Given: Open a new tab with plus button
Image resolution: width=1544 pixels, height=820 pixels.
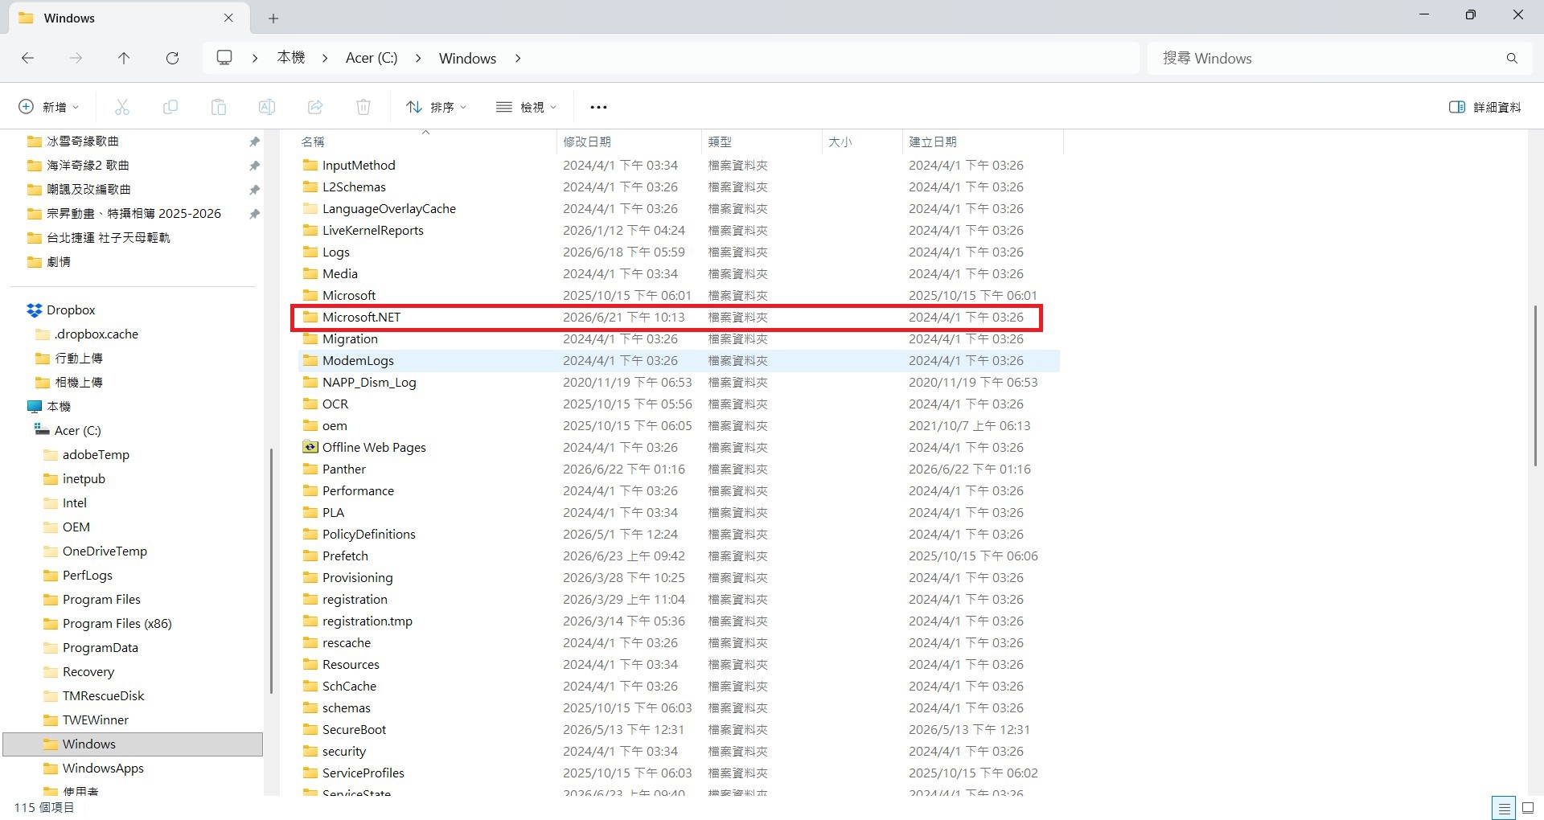Looking at the screenshot, I should (x=273, y=18).
